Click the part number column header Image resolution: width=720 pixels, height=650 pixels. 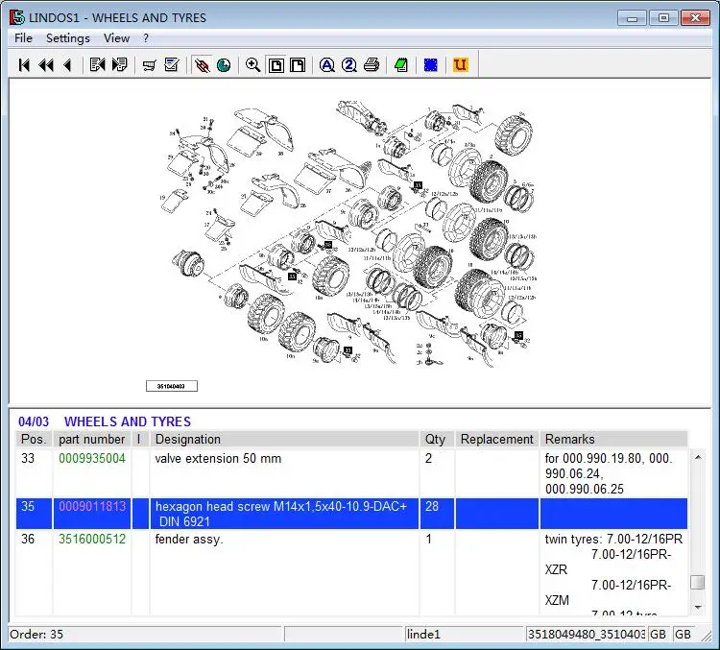[x=92, y=439]
